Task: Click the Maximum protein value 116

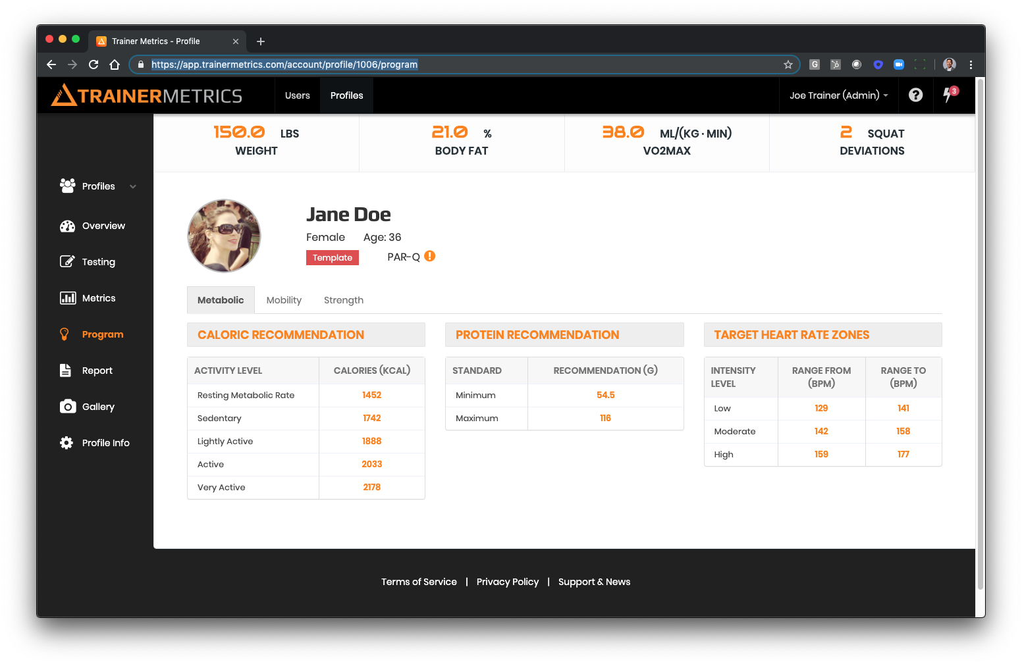Action: [605, 418]
